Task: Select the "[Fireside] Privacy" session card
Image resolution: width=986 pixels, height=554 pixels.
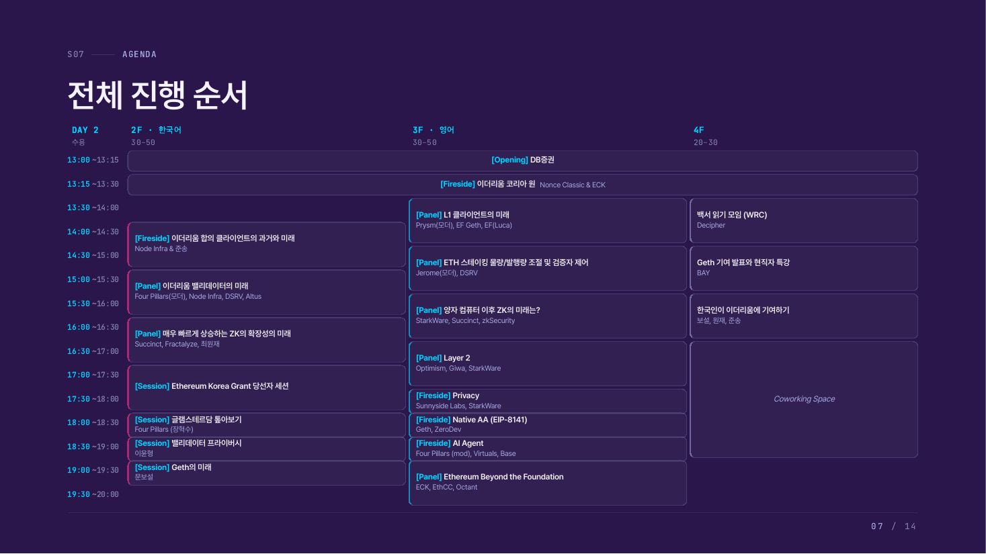Action: click(548, 401)
